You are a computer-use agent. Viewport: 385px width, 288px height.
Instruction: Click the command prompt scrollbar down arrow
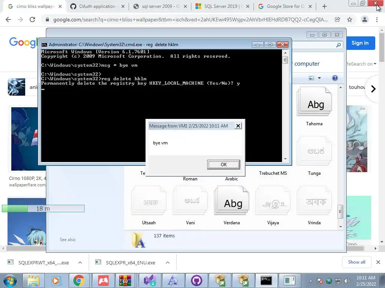click(285, 159)
